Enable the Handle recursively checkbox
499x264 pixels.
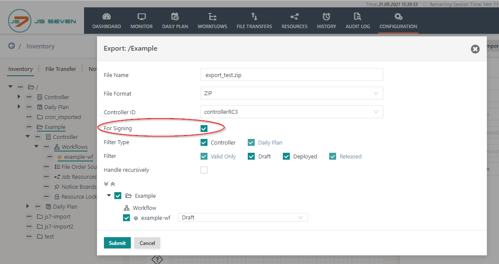point(204,170)
